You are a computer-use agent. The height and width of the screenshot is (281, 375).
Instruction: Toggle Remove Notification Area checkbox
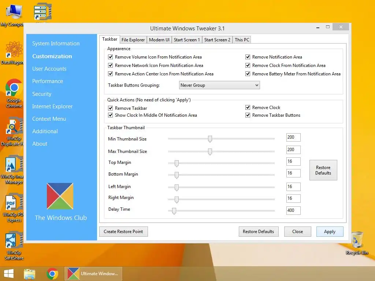pos(248,57)
